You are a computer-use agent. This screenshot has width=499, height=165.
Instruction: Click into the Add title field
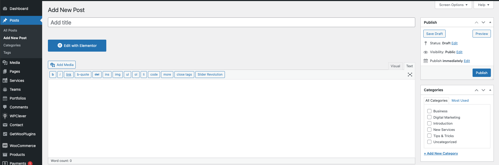pos(231,22)
